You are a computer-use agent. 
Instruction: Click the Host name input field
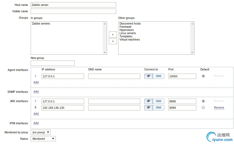click(x=73, y=5)
